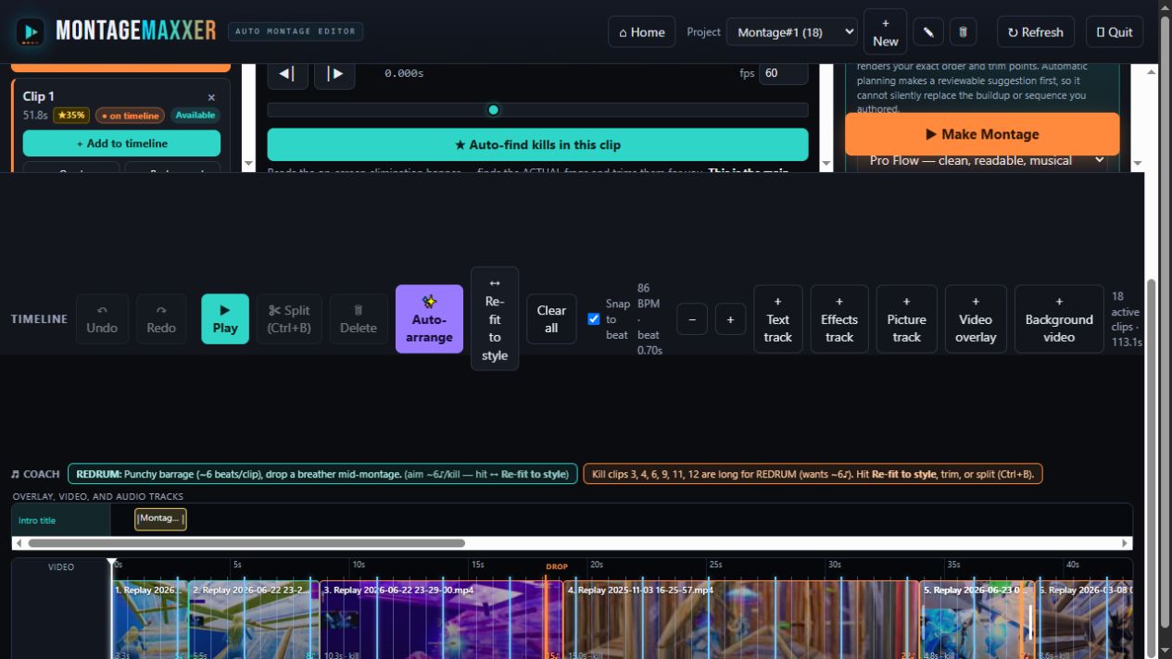Zoom in timeline with plus button

(x=730, y=319)
